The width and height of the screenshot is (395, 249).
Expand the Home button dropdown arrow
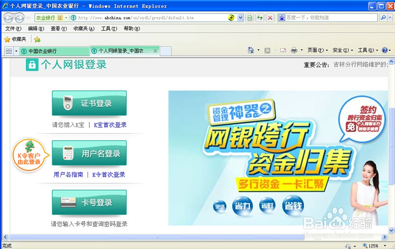258,50
